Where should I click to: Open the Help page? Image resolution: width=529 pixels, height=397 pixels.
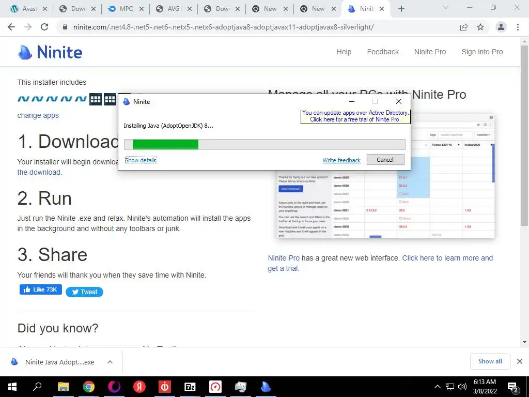tap(344, 52)
